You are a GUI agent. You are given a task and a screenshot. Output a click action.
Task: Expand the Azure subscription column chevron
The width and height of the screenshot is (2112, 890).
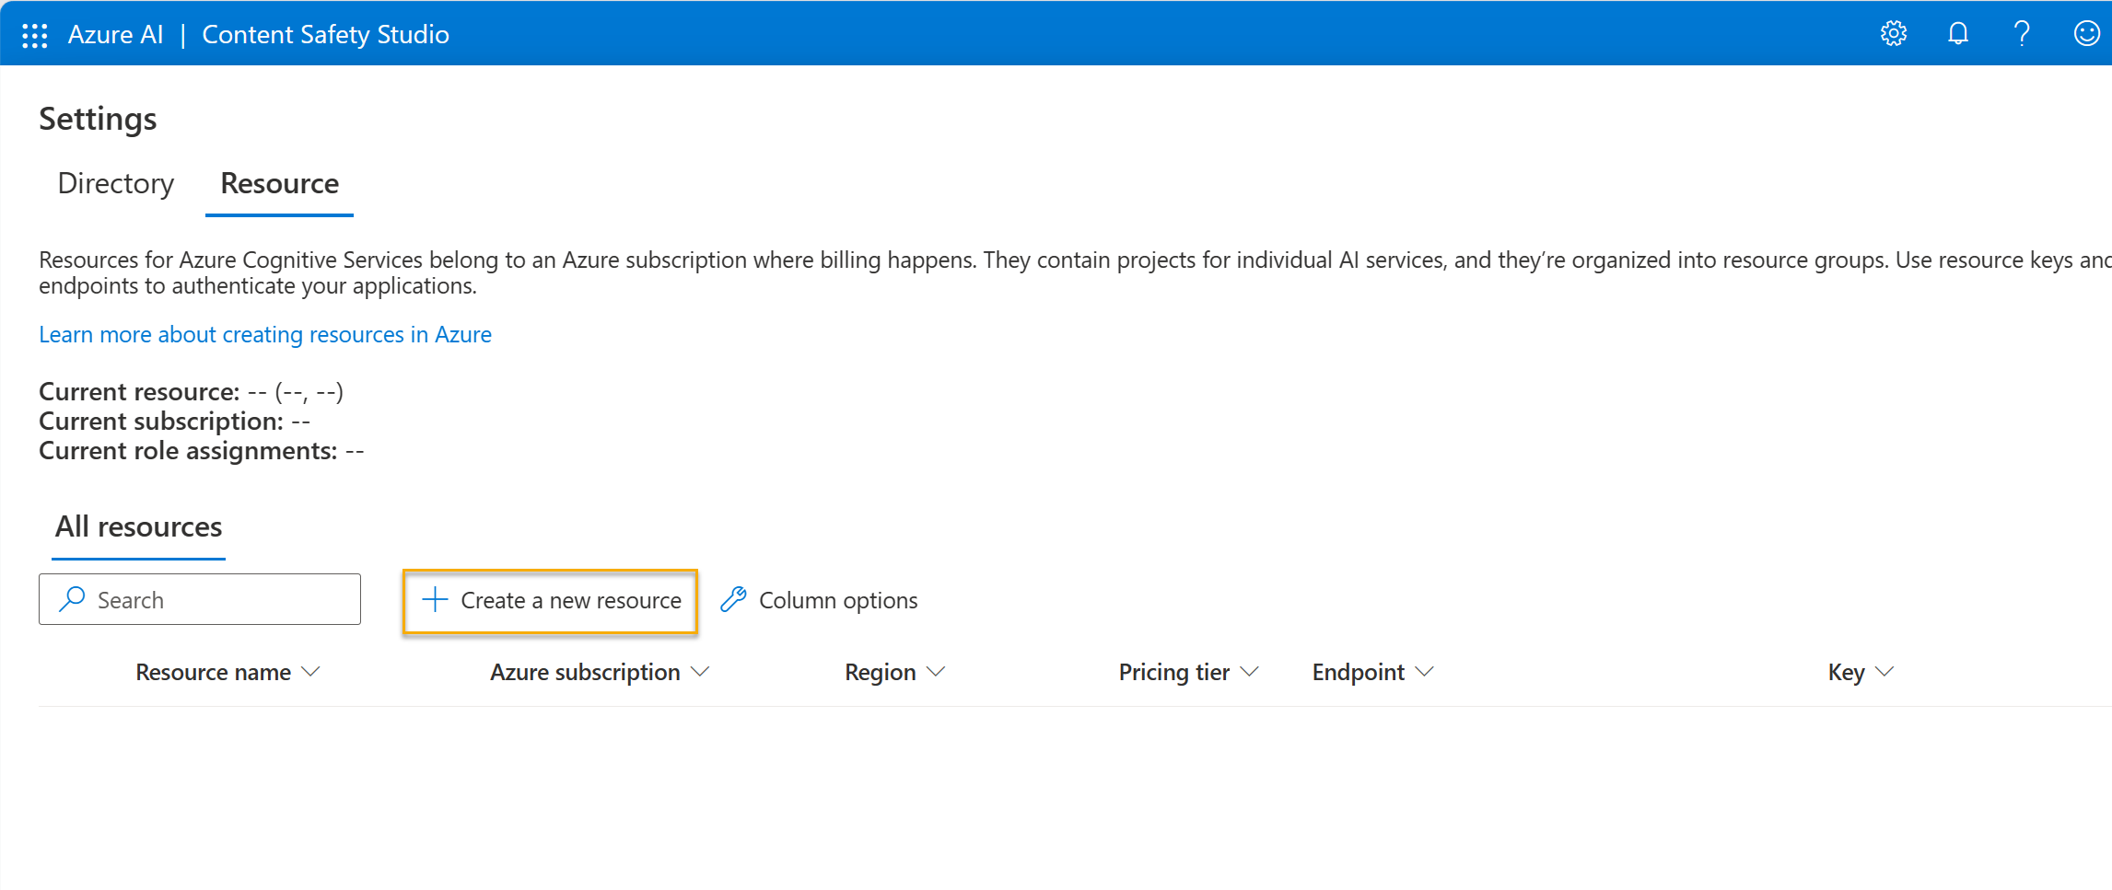(x=700, y=672)
